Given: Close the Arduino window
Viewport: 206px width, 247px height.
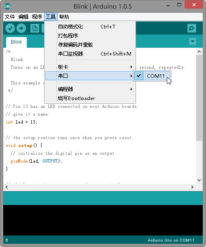Looking at the screenshot, I should (x=194, y=5).
